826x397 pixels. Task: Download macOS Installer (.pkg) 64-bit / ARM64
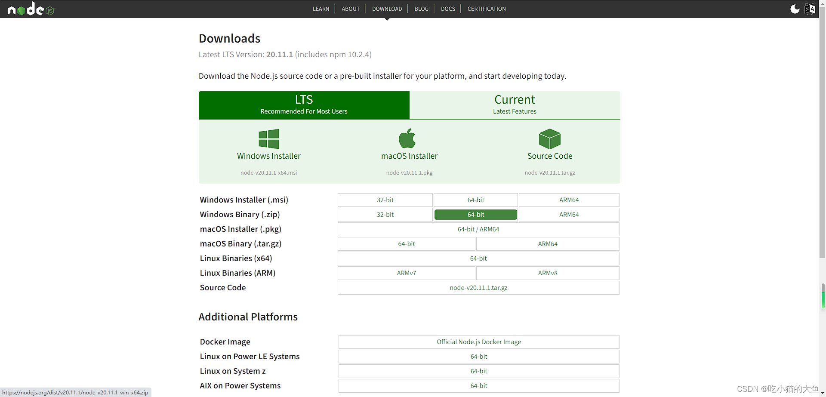coord(478,229)
